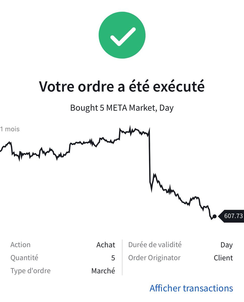This screenshot has height=302, width=244.
Task: Click the current price dot on chart
Action: click(x=215, y=216)
